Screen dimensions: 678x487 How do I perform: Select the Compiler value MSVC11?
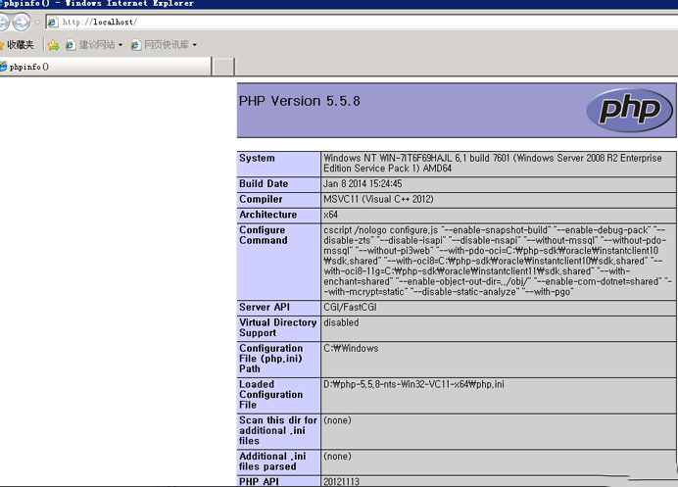378,199
